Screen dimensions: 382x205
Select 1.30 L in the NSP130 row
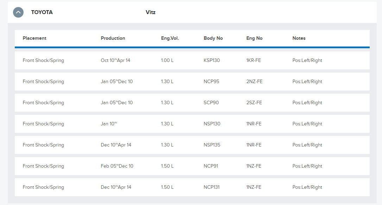click(x=167, y=124)
